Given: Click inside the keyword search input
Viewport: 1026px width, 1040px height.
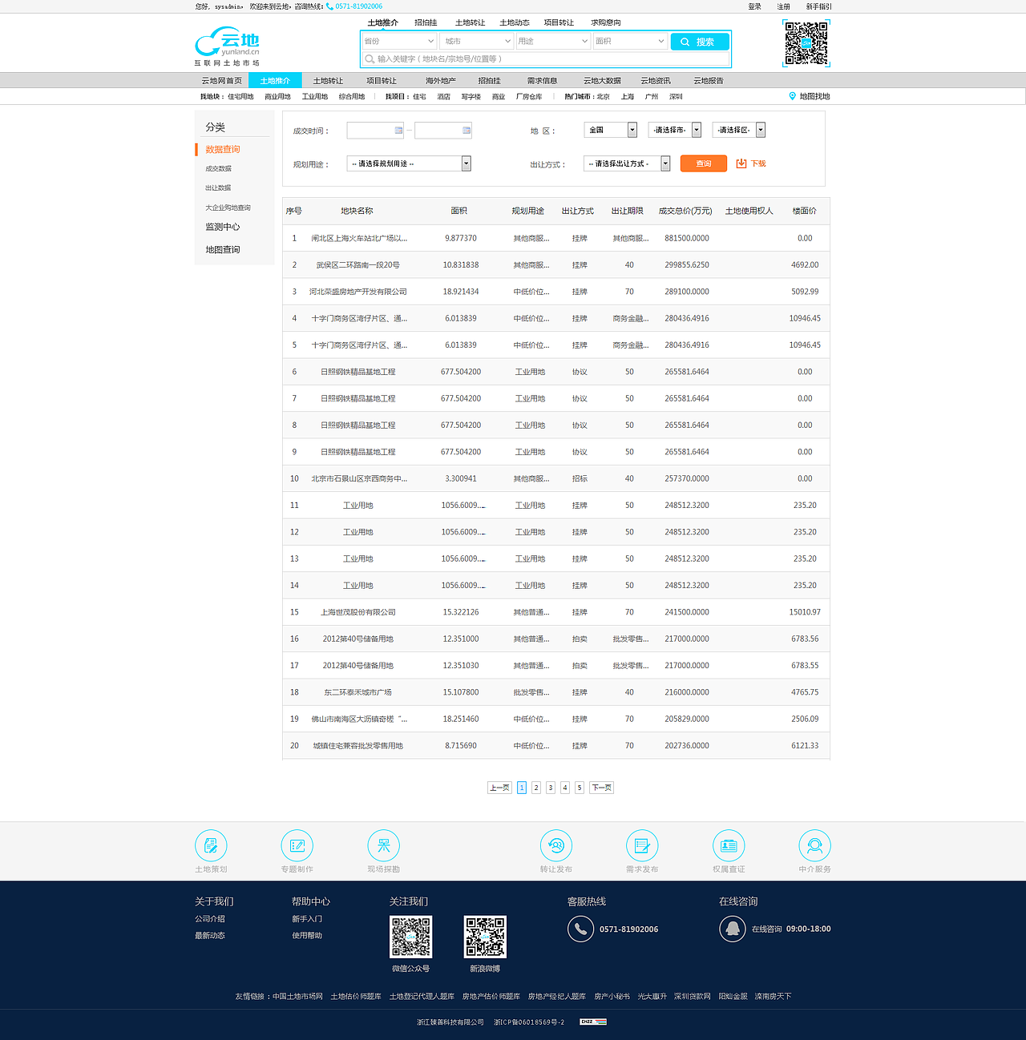Looking at the screenshot, I should (x=545, y=58).
